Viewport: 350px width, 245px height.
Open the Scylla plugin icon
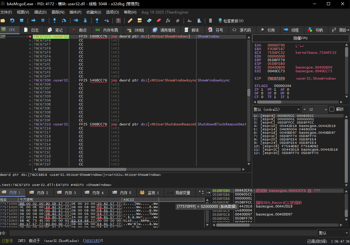tap(118, 21)
